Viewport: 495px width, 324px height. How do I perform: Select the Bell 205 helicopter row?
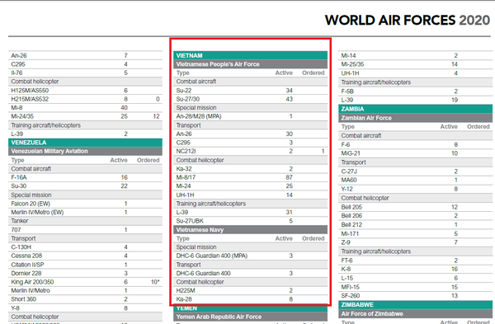(415, 207)
